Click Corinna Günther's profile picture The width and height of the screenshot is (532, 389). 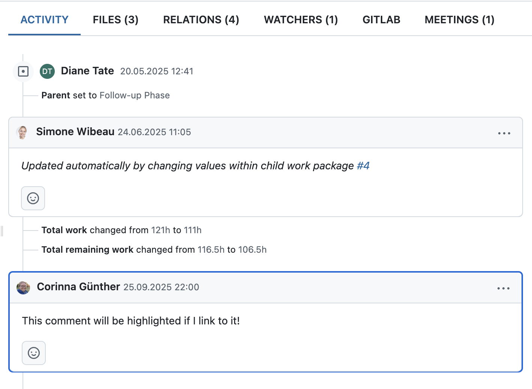pyautogui.click(x=23, y=288)
